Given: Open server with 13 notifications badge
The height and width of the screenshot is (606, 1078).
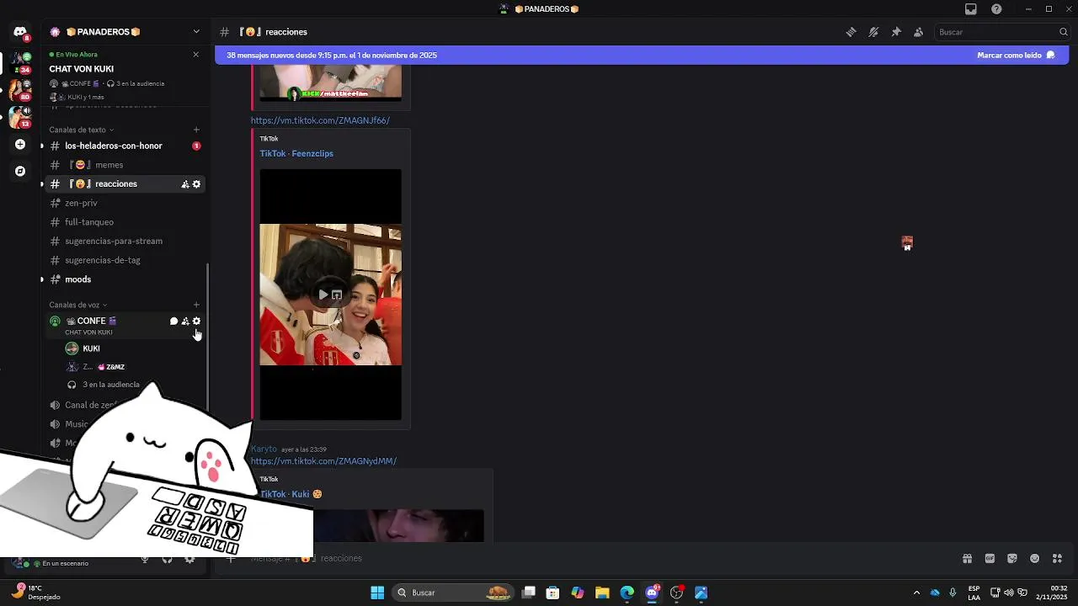Looking at the screenshot, I should point(20,116).
